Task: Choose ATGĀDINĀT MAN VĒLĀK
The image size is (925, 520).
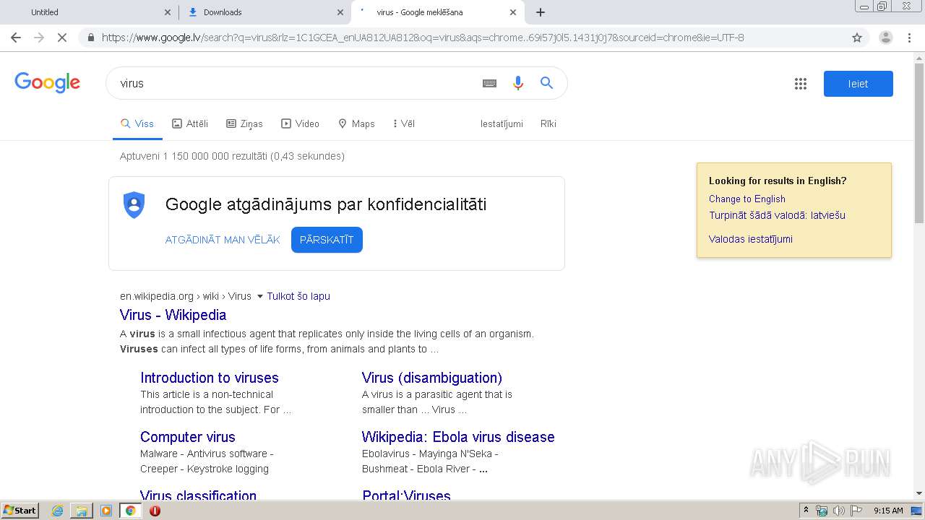Action: [223, 240]
